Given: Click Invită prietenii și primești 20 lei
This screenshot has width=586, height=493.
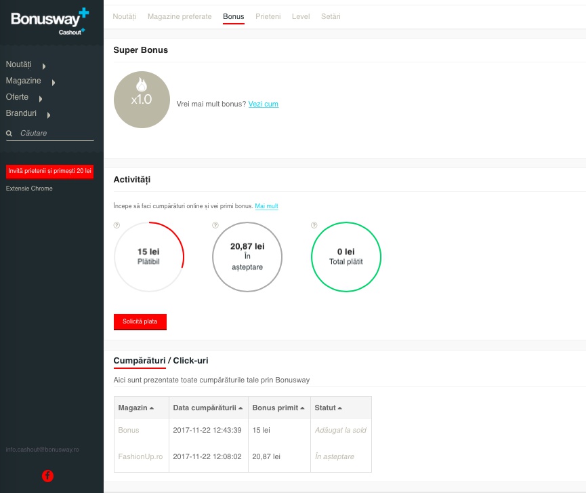Looking at the screenshot, I should (49, 171).
